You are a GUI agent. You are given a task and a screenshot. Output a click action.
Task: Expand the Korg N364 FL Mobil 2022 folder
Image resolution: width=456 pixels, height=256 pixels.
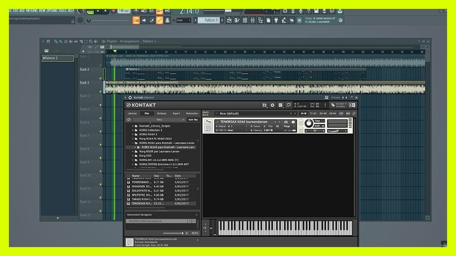[133, 139]
